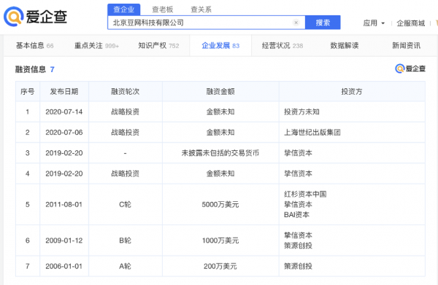
Task: Open 挚信资本 in the C轮 row
Action: [x=298, y=204]
